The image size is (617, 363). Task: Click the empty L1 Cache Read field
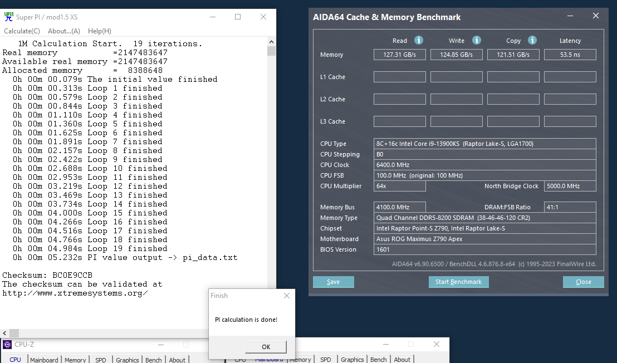399,77
